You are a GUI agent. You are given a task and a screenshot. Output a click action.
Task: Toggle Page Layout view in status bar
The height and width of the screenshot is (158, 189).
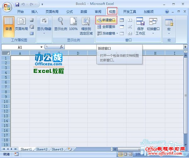(x=126, y=155)
